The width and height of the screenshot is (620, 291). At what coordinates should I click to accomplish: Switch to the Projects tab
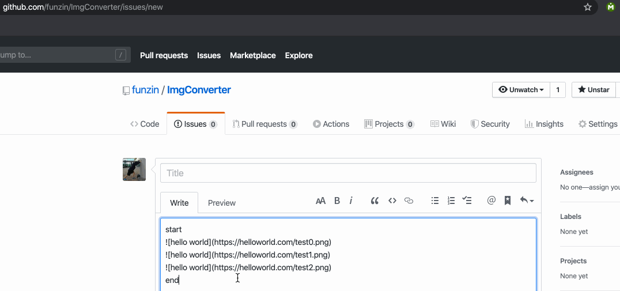(389, 124)
